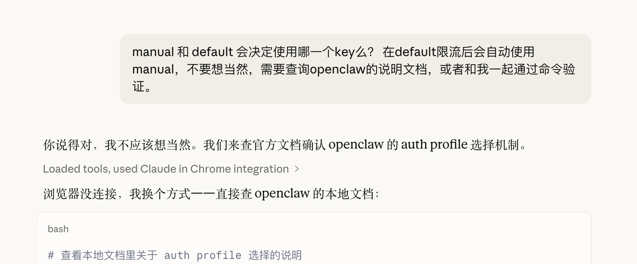Screen dimensions: 637x264
Task: Click "profile" inside the bash code comment
Action: pos(219,255)
